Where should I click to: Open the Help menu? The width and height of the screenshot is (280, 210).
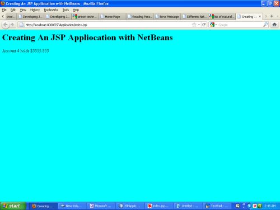click(76, 10)
